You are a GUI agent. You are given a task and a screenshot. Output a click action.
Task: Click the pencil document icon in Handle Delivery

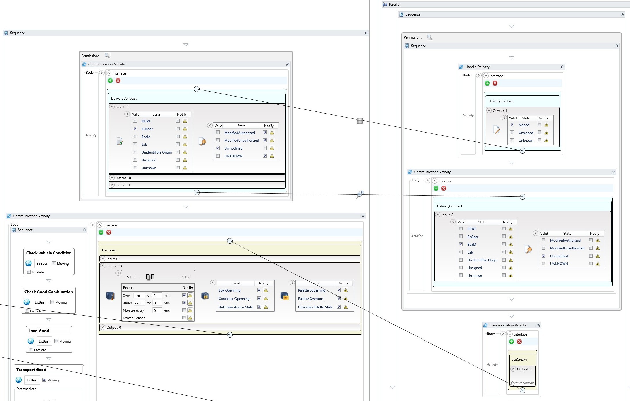click(x=496, y=130)
